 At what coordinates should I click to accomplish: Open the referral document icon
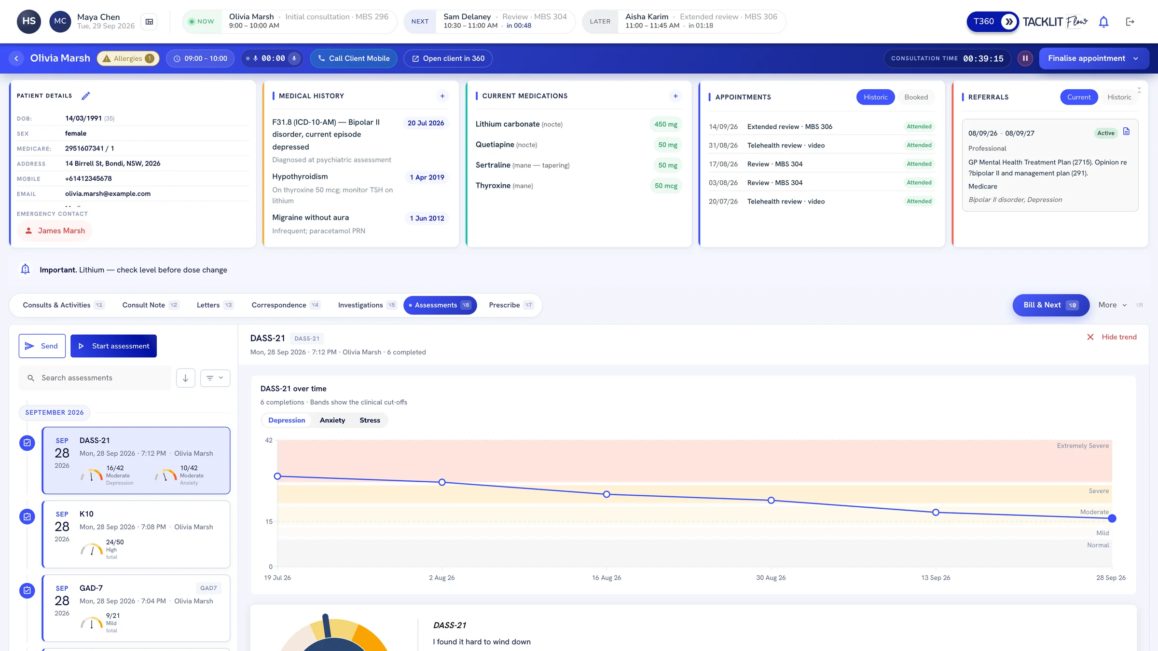point(1126,132)
